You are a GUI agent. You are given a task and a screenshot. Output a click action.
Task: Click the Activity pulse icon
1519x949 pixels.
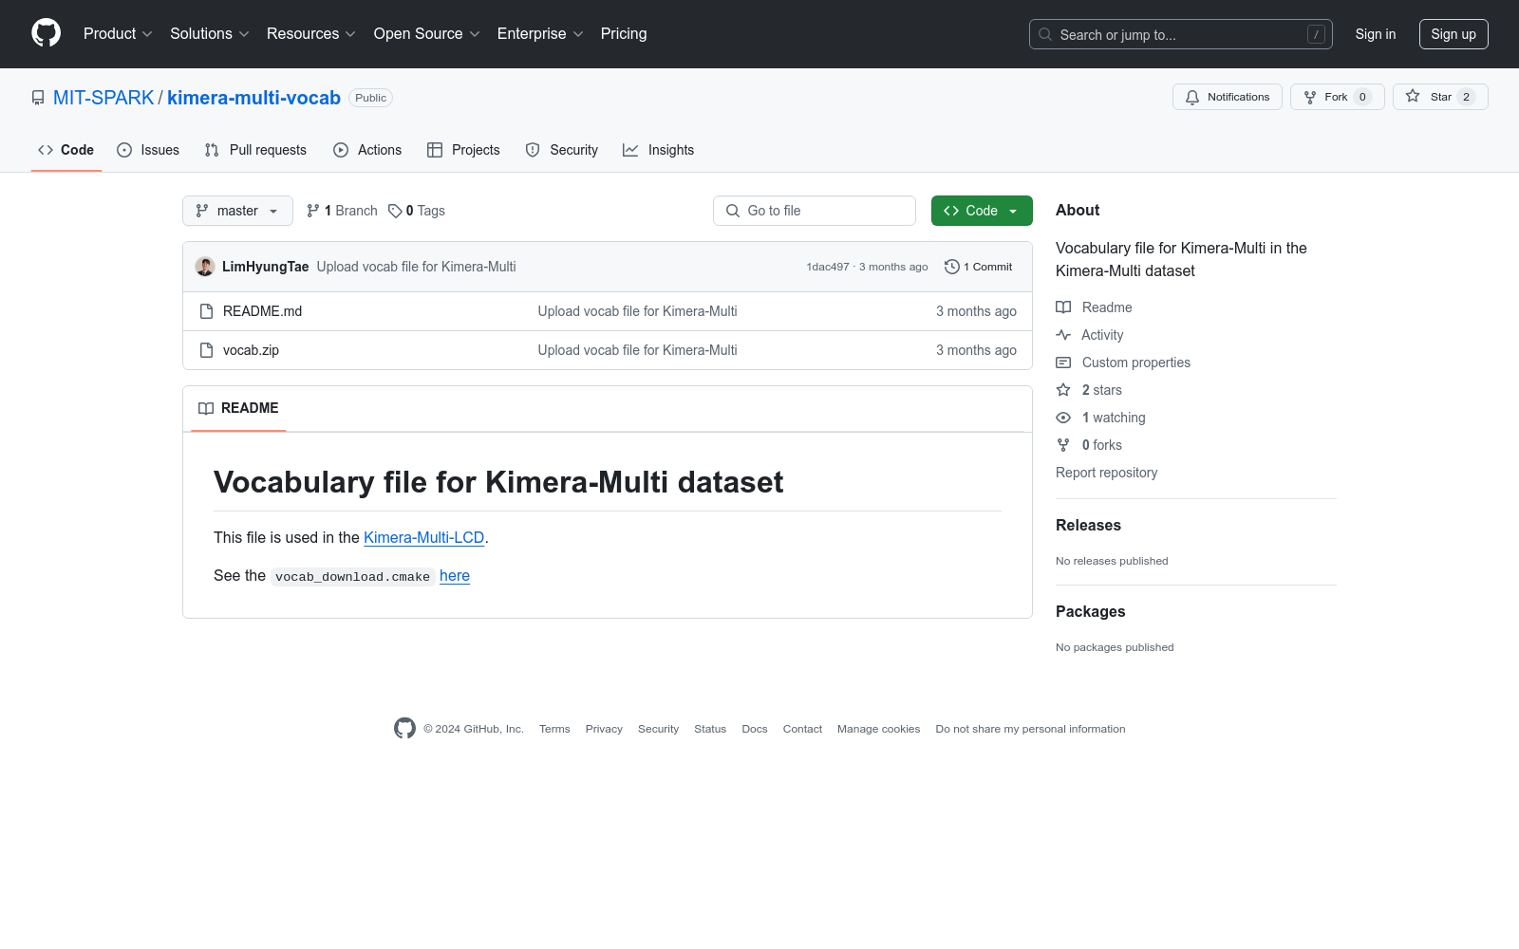pos(1063,335)
